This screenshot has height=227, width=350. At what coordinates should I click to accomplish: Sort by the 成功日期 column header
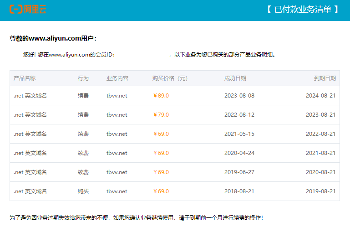coord(235,78)
